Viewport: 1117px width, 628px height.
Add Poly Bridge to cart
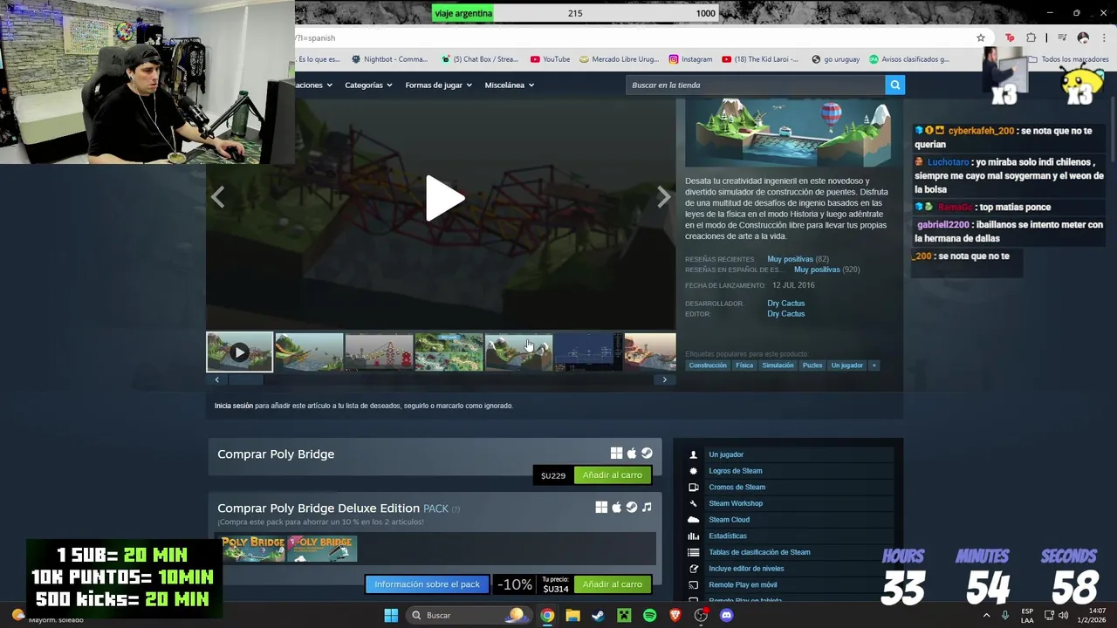click(613, 475)
